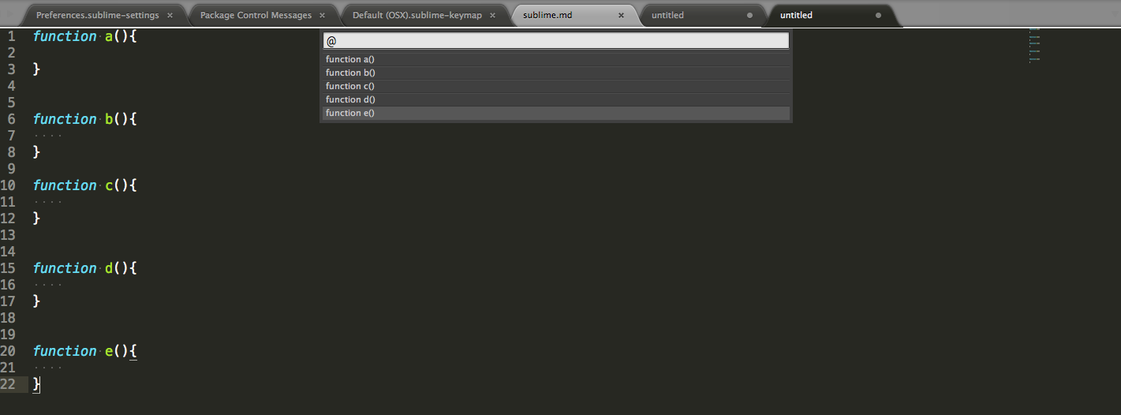Jump to symbol function c()
The width and height of the screenshot is (1121, 415).
(x=556, y=86)
